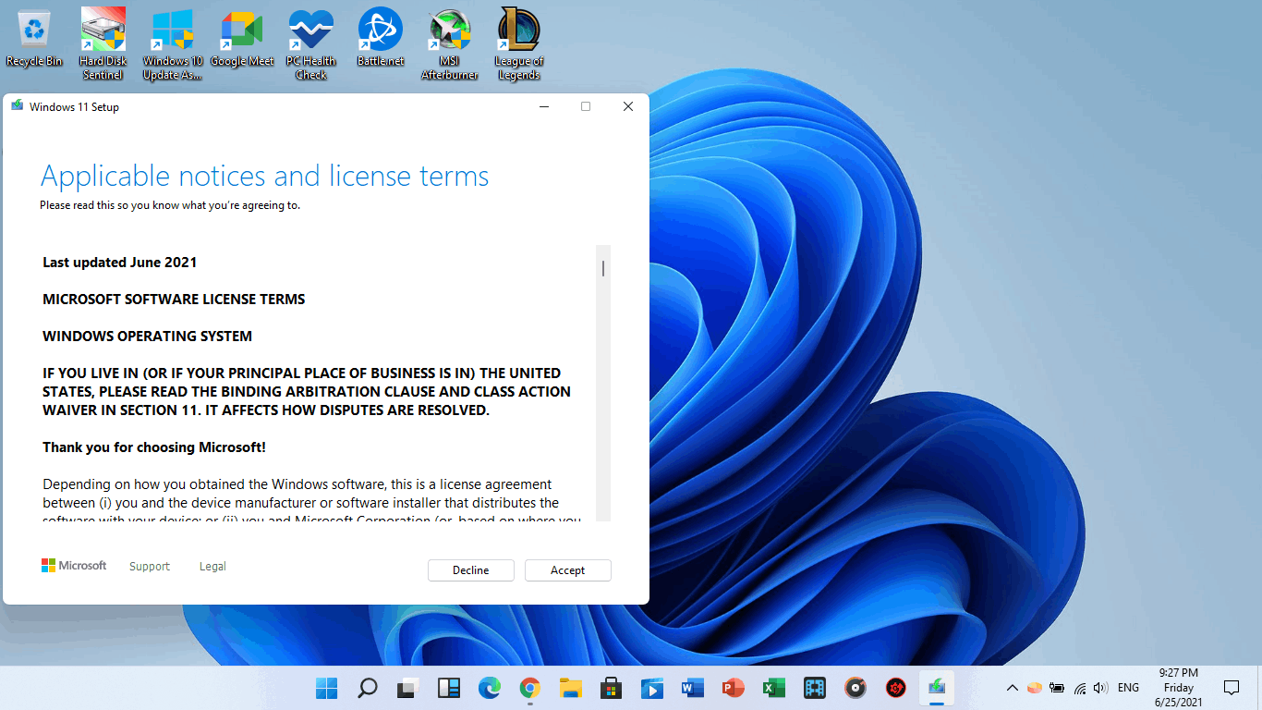Image resolution: width=1262 pixels, height=710 pixels.
Task: Open Microsoft Store from taskbar
Action: [x=611, y=688]
